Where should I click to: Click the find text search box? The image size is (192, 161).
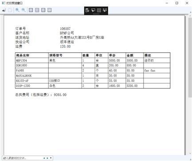click(22, 158)
